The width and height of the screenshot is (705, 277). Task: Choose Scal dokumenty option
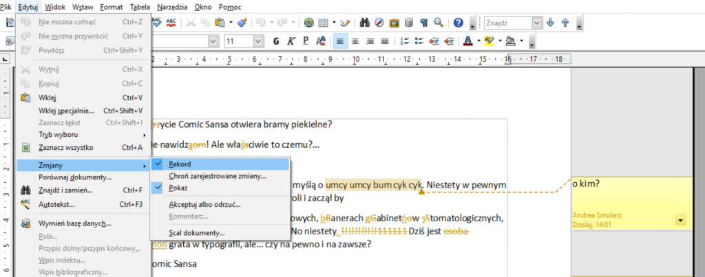click(x=197, y=233)
